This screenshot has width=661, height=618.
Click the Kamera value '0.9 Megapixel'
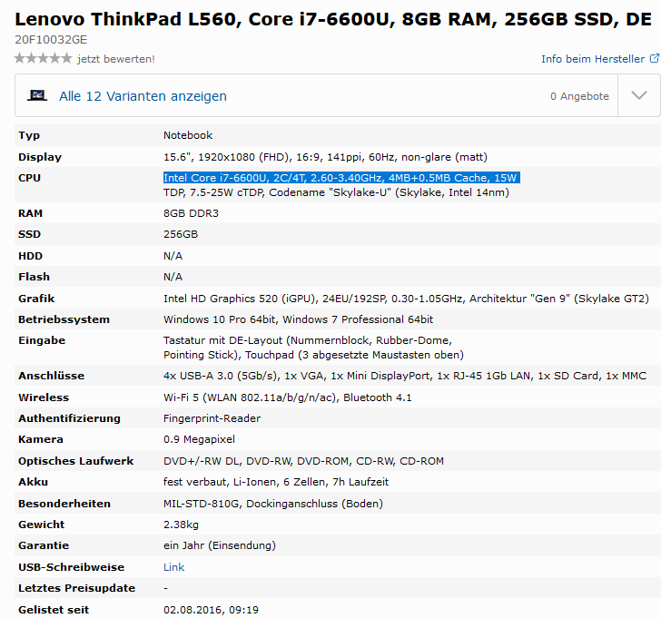pos(199,439)
